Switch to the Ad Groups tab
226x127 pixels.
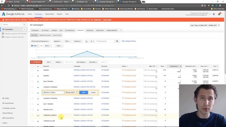click(x=45, y=30)
